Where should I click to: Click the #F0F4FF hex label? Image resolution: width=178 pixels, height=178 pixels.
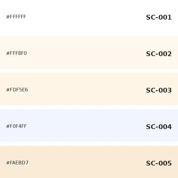(16, 126)
